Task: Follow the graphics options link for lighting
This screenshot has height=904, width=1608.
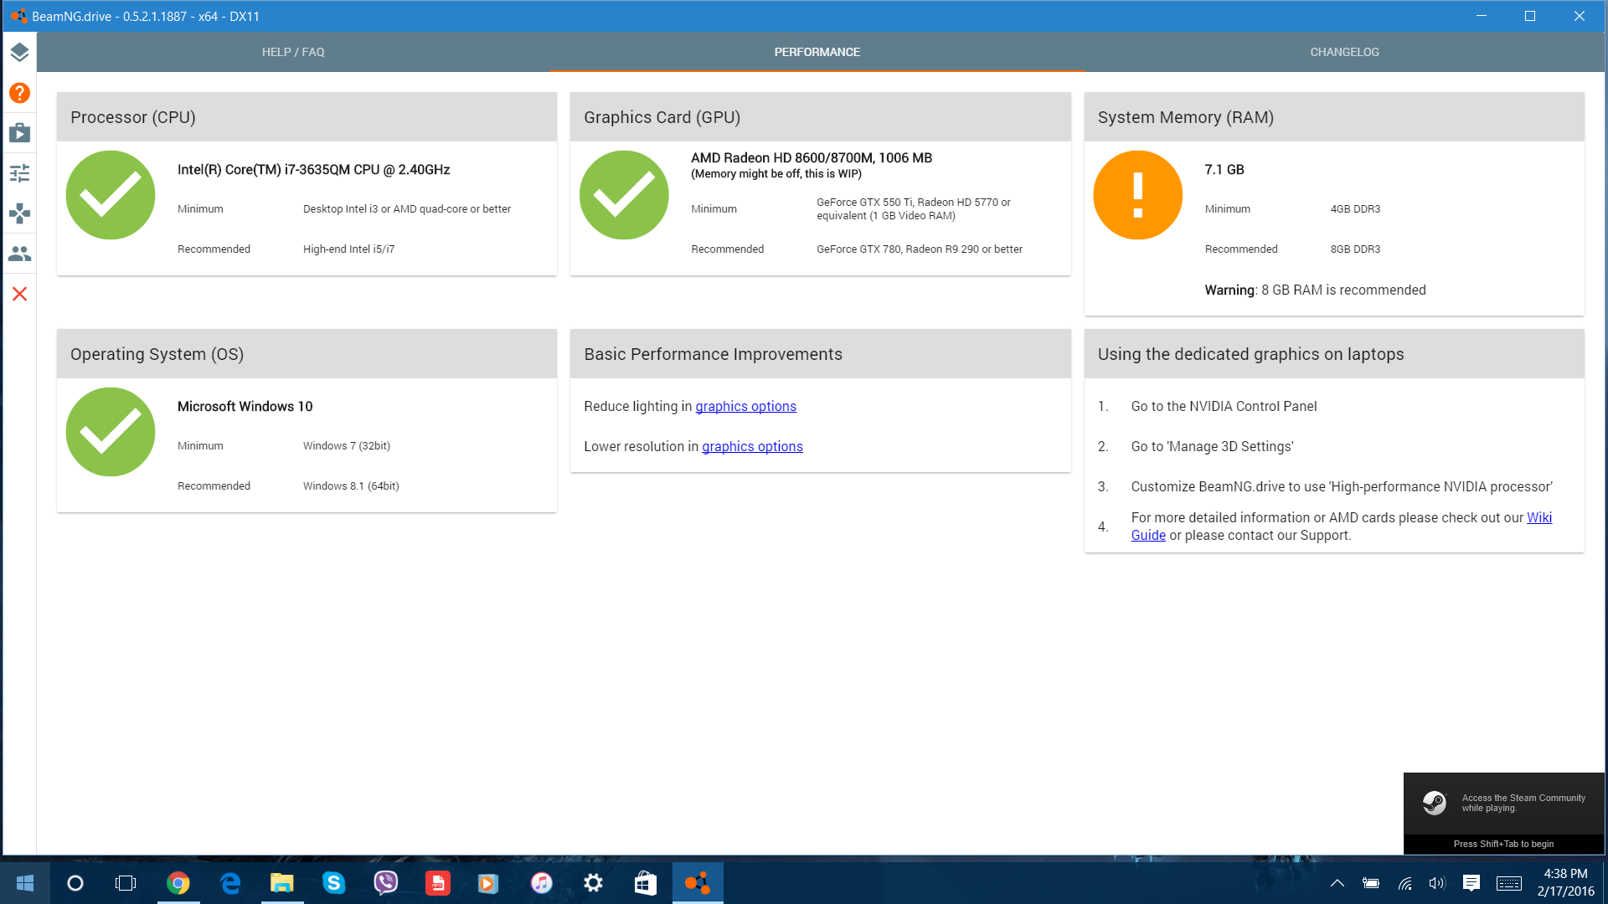Action: (x=745, y=406)
